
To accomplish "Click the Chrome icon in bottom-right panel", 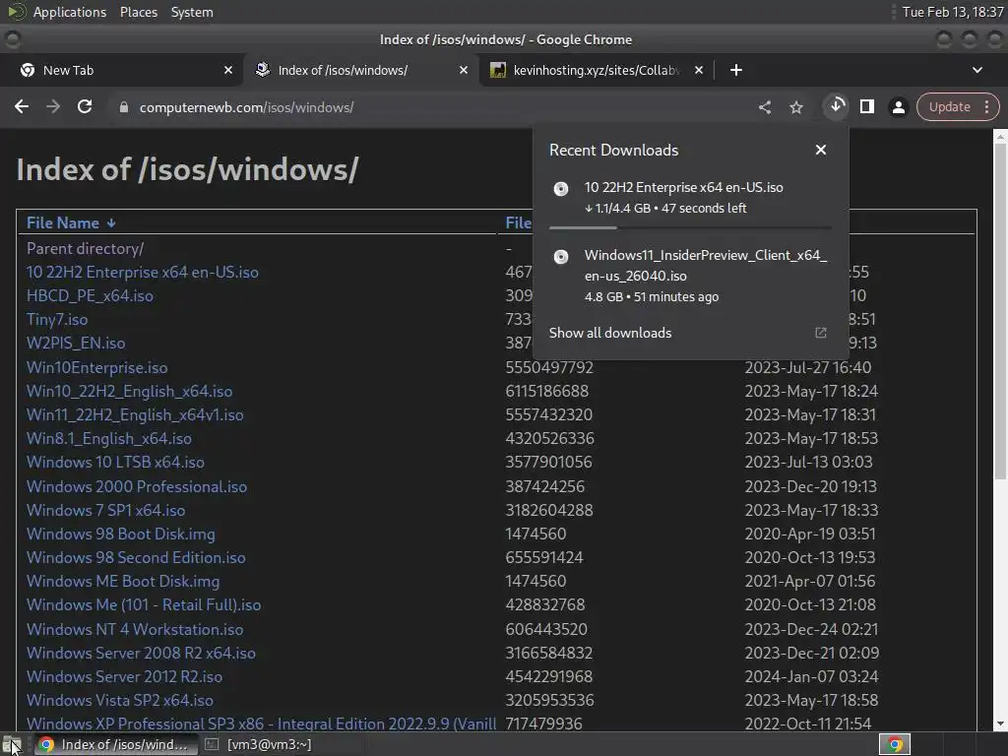I will [895, 744].
